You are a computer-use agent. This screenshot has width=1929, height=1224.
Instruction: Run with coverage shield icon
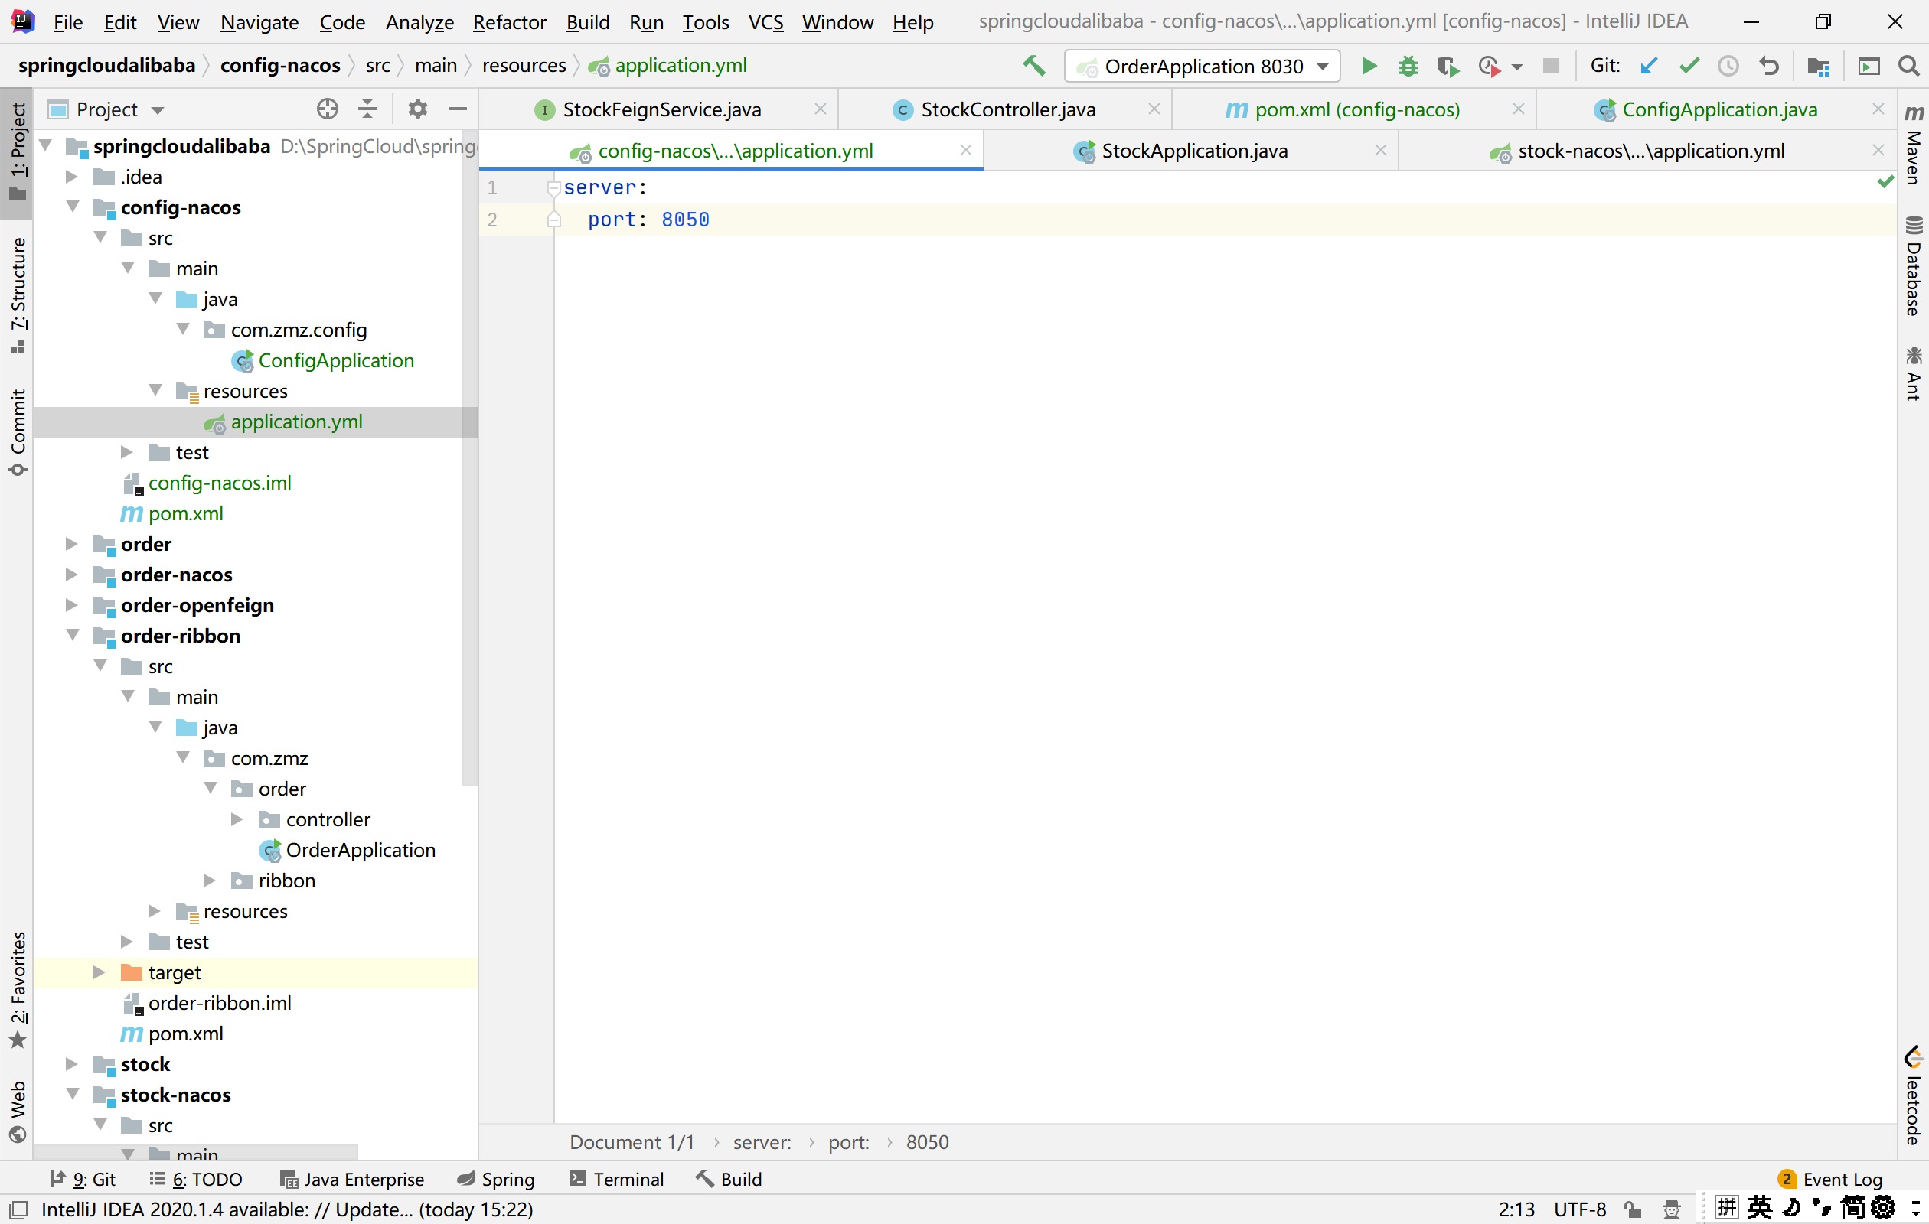pyautogui.click(x=1448, y=66)
